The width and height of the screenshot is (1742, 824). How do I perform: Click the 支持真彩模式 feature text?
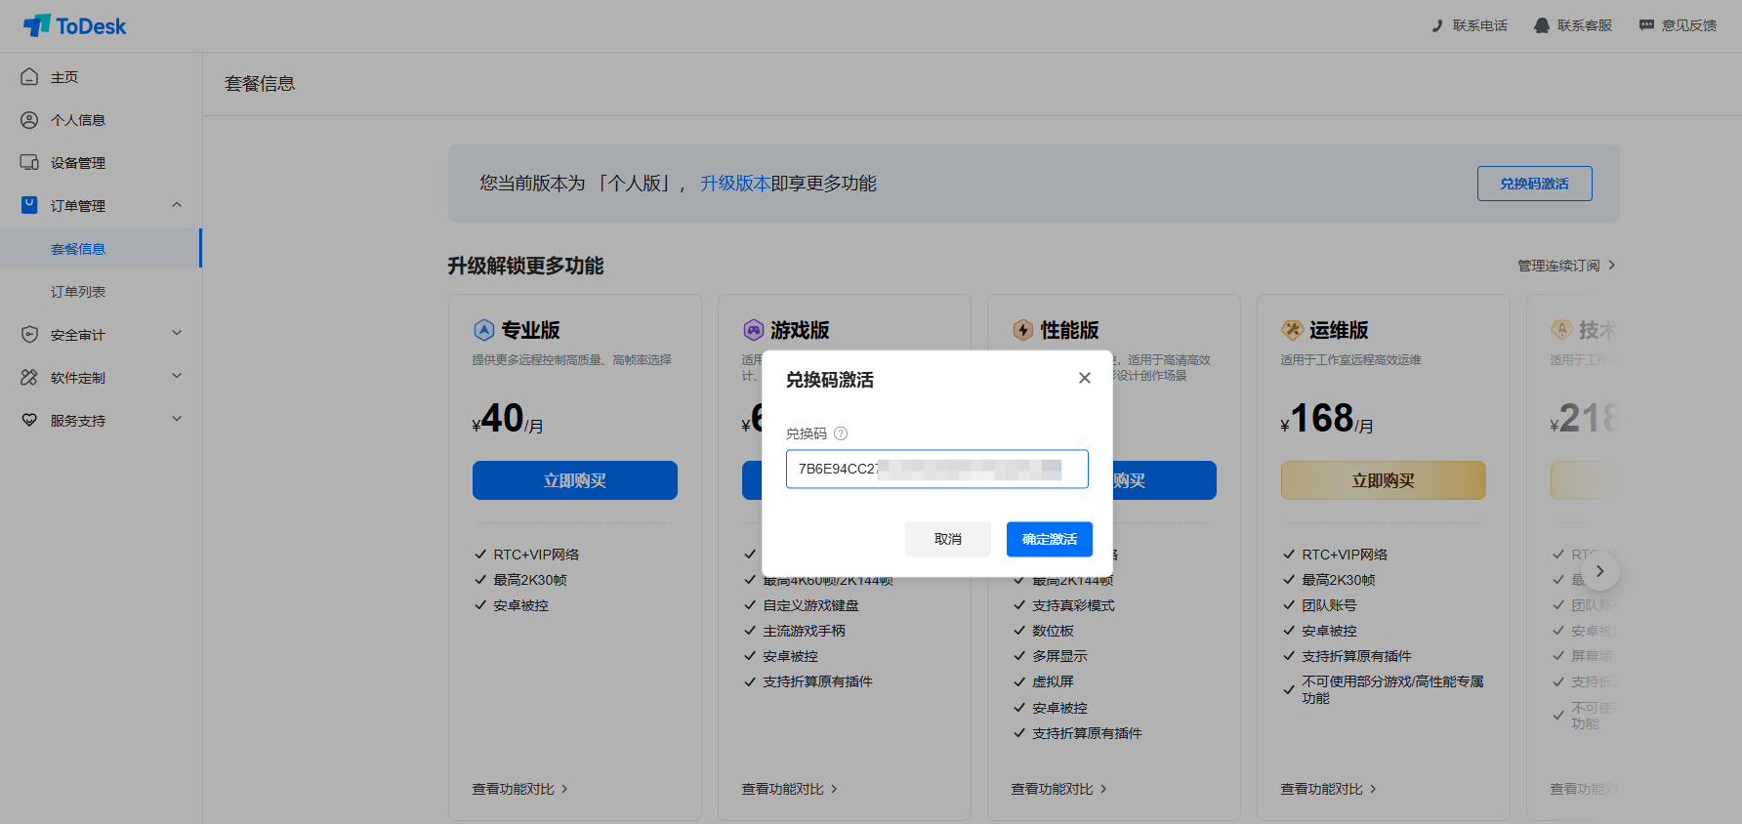click(1073, 605)
